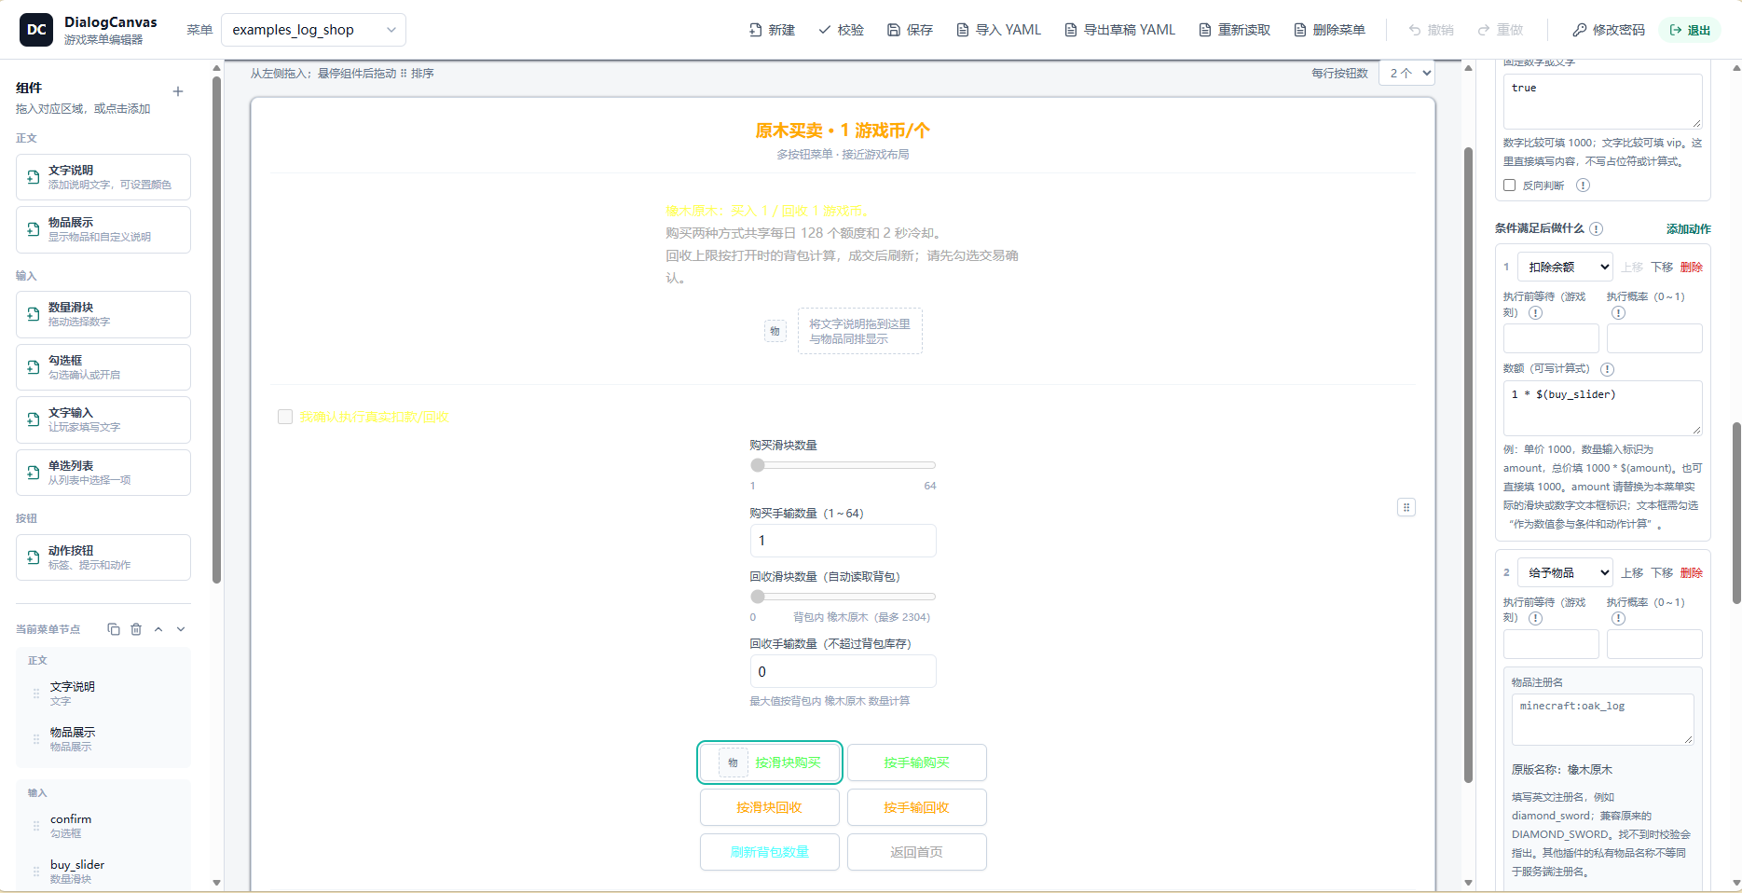Check the confirm real deduction checkbox in canvas
The image size is (1742, 893).
click(285, 417)
